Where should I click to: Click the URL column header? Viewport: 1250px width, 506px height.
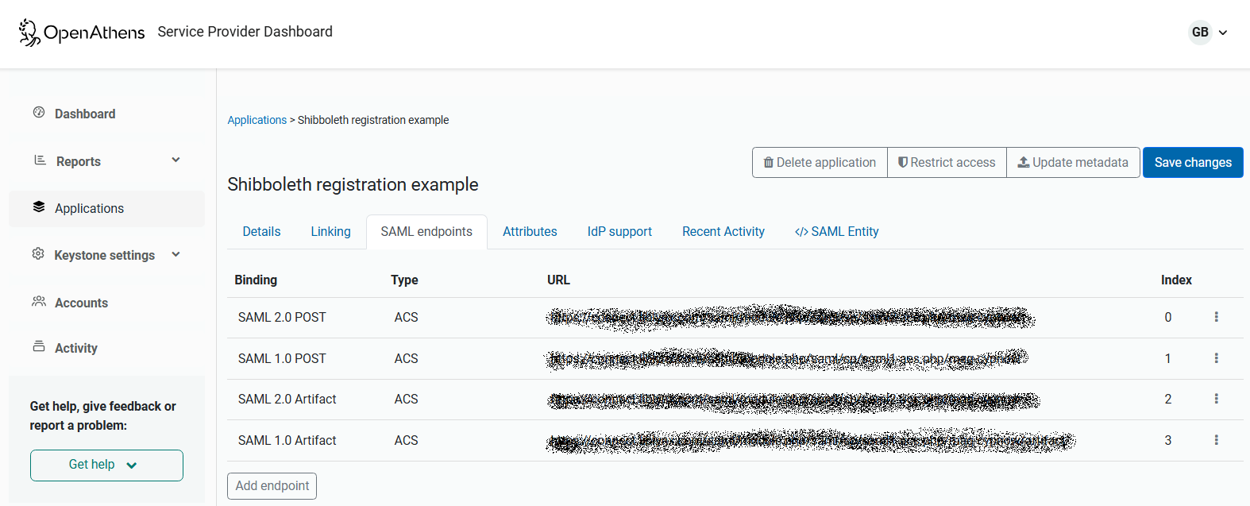tap(558, 280)
